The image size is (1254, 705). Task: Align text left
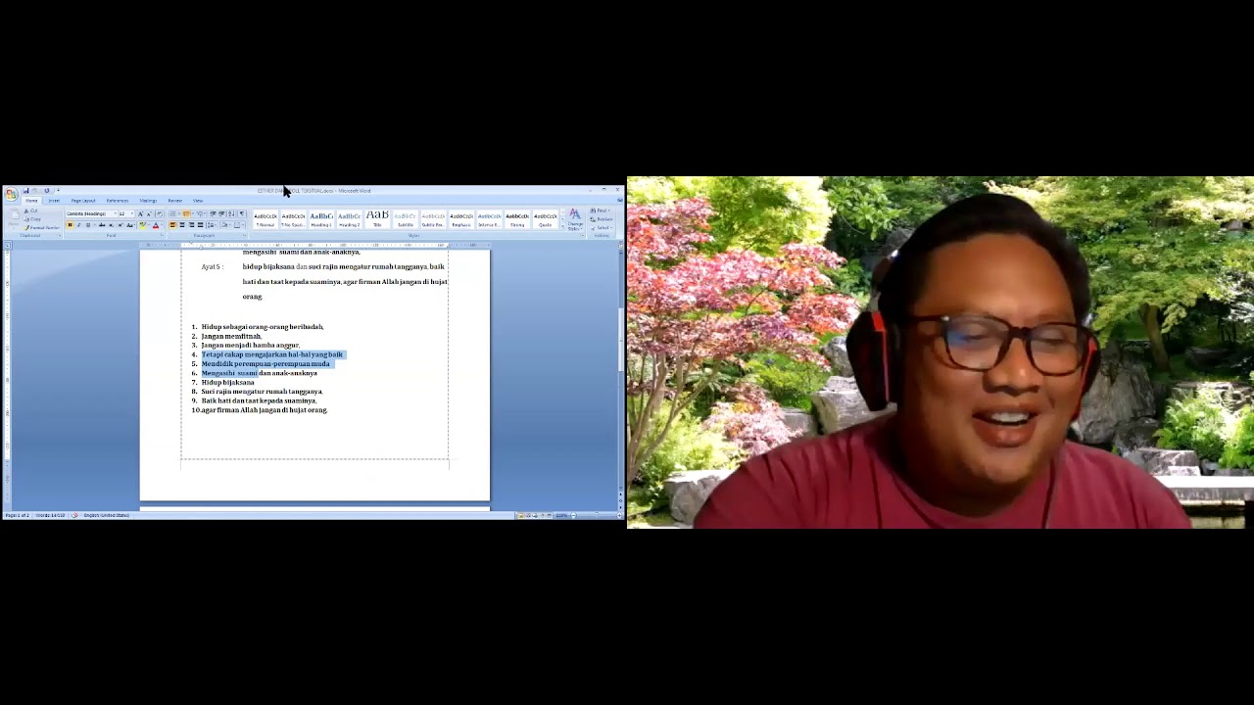(172, 225)
